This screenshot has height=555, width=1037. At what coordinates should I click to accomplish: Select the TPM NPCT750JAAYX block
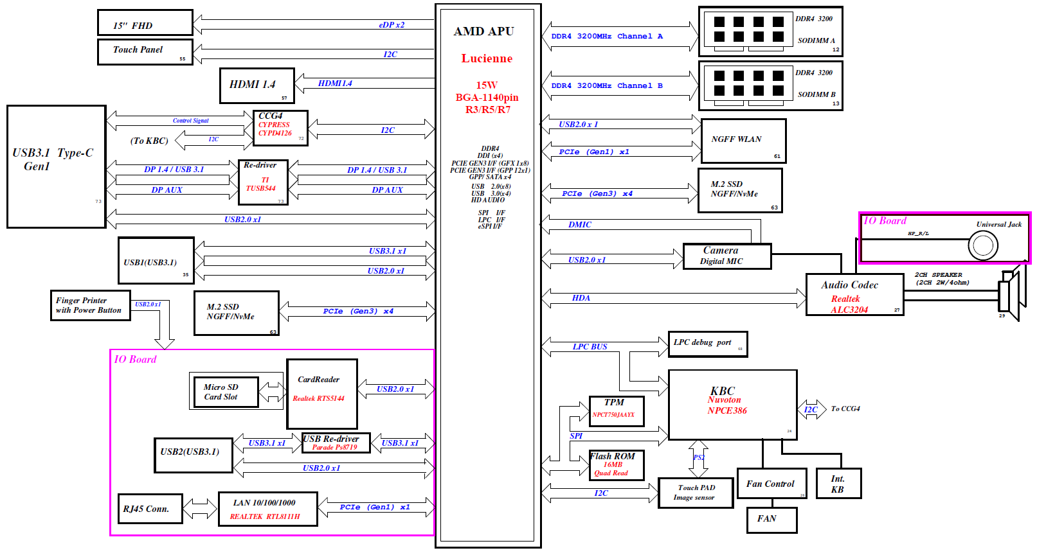(616, 411)
